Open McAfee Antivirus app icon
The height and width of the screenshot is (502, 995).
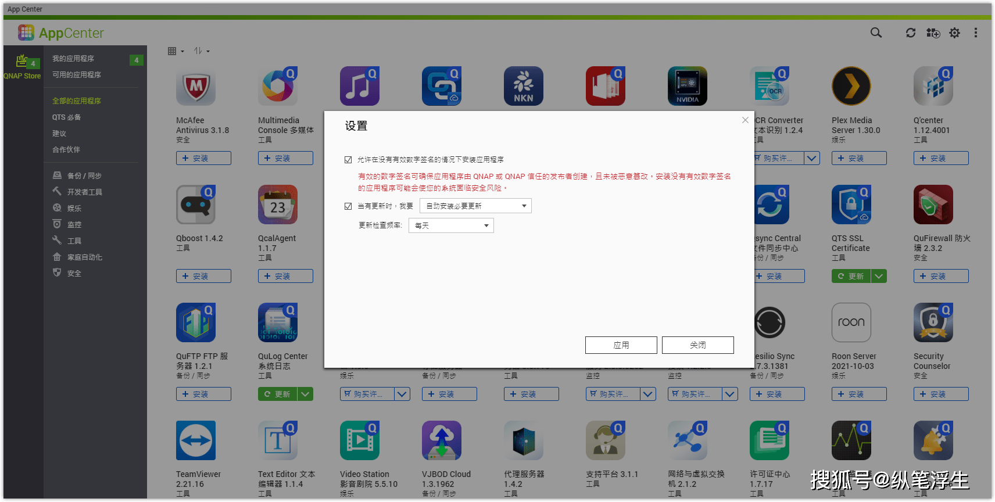[x=196, y=86]
